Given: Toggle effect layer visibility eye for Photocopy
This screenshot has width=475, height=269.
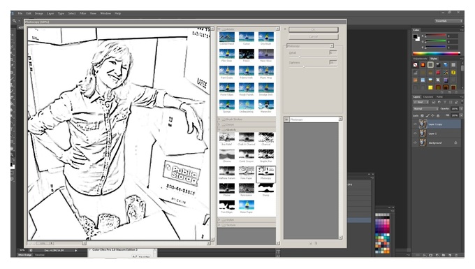Looking at the screenshot, I should (286, 119).
